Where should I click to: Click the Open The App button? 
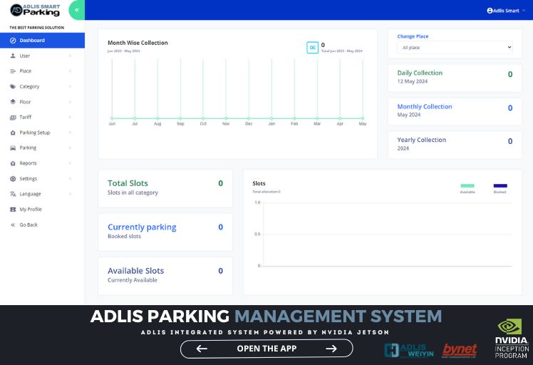266,349
